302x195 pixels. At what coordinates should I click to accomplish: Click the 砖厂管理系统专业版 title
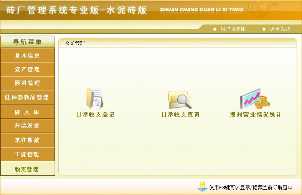[76, 10]
